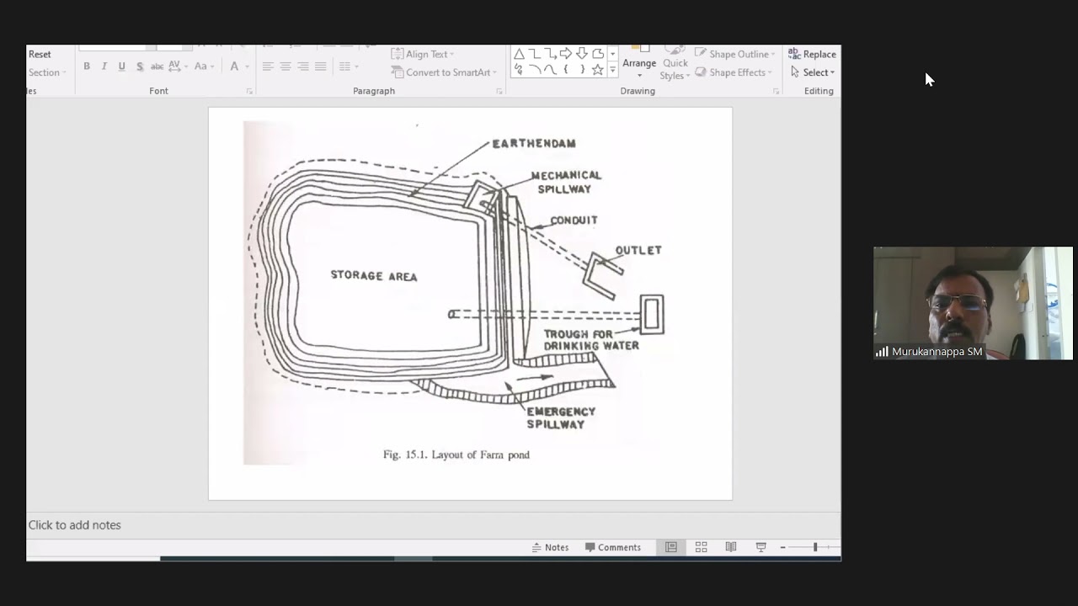Screen dimensions: 1078x606
Task: Toggle Italic formatting
Action: click(104, 66)
